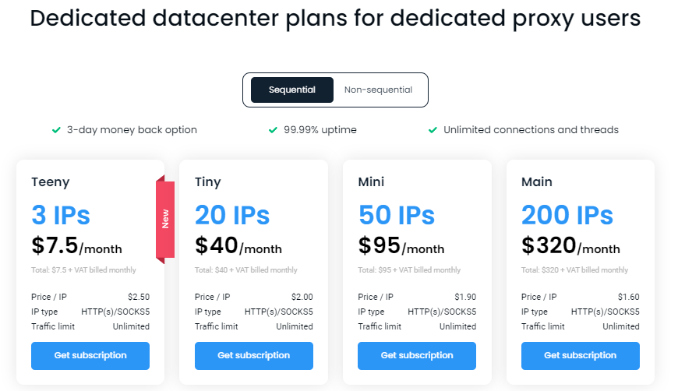Switch to Non-sequential plans
This screenshot has height=391, width=678.
378,90
